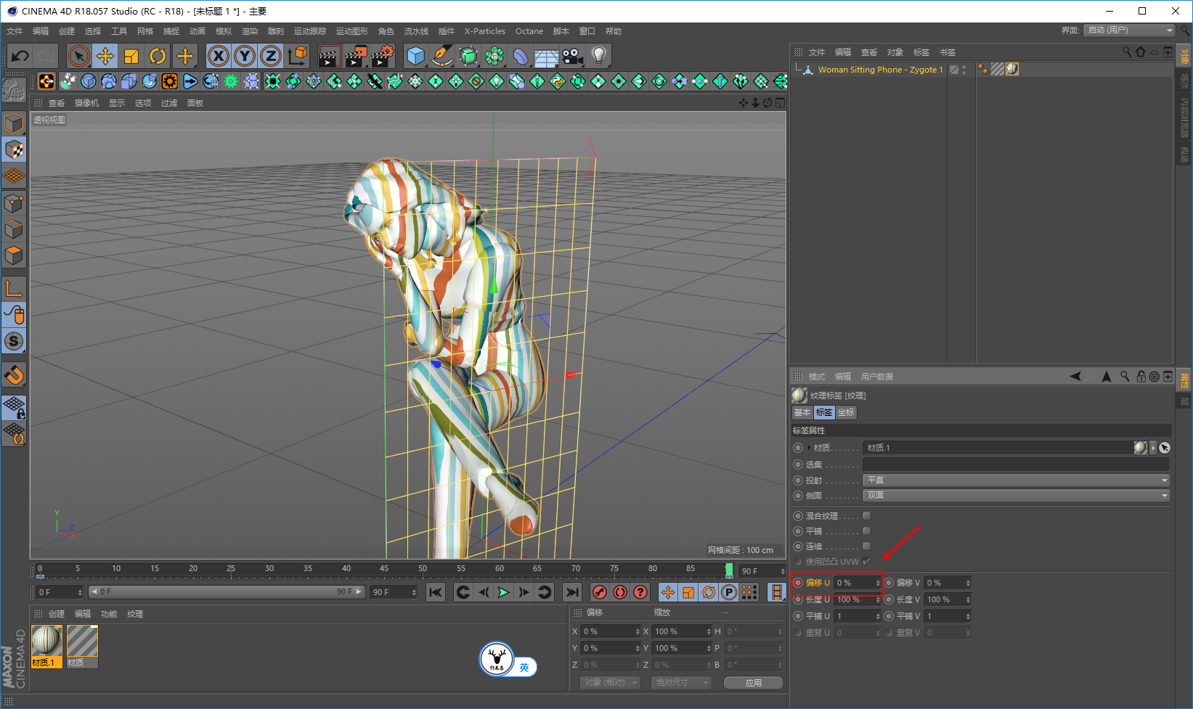Viewport: 1193px width, 709px height.
Task: Enable the 混合纹理 checkbox
Action: pos(866,516)
